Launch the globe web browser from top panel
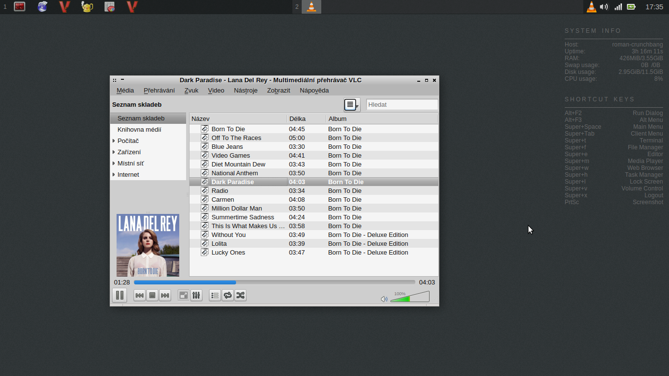 pos(43,7)
